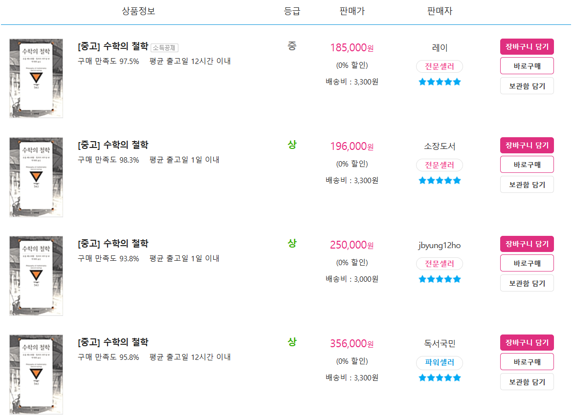574x418 pixels.
Task: Click the star rating under jbyung12ho
Action: pos(439,279)
